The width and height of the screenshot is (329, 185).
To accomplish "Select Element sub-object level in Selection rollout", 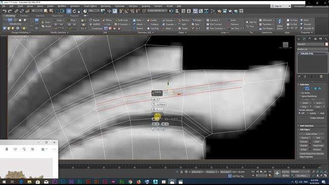I will (x=320, y=88).
